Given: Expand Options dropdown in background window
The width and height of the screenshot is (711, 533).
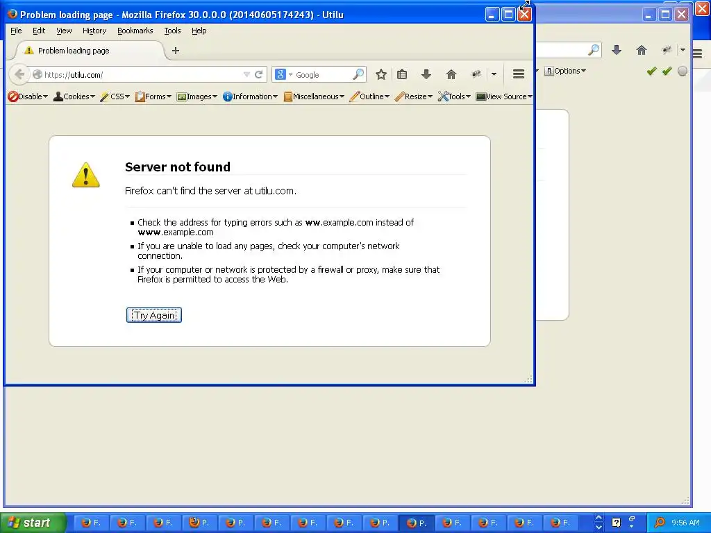Looking at the screenshot, I should (x=565, y=71).
